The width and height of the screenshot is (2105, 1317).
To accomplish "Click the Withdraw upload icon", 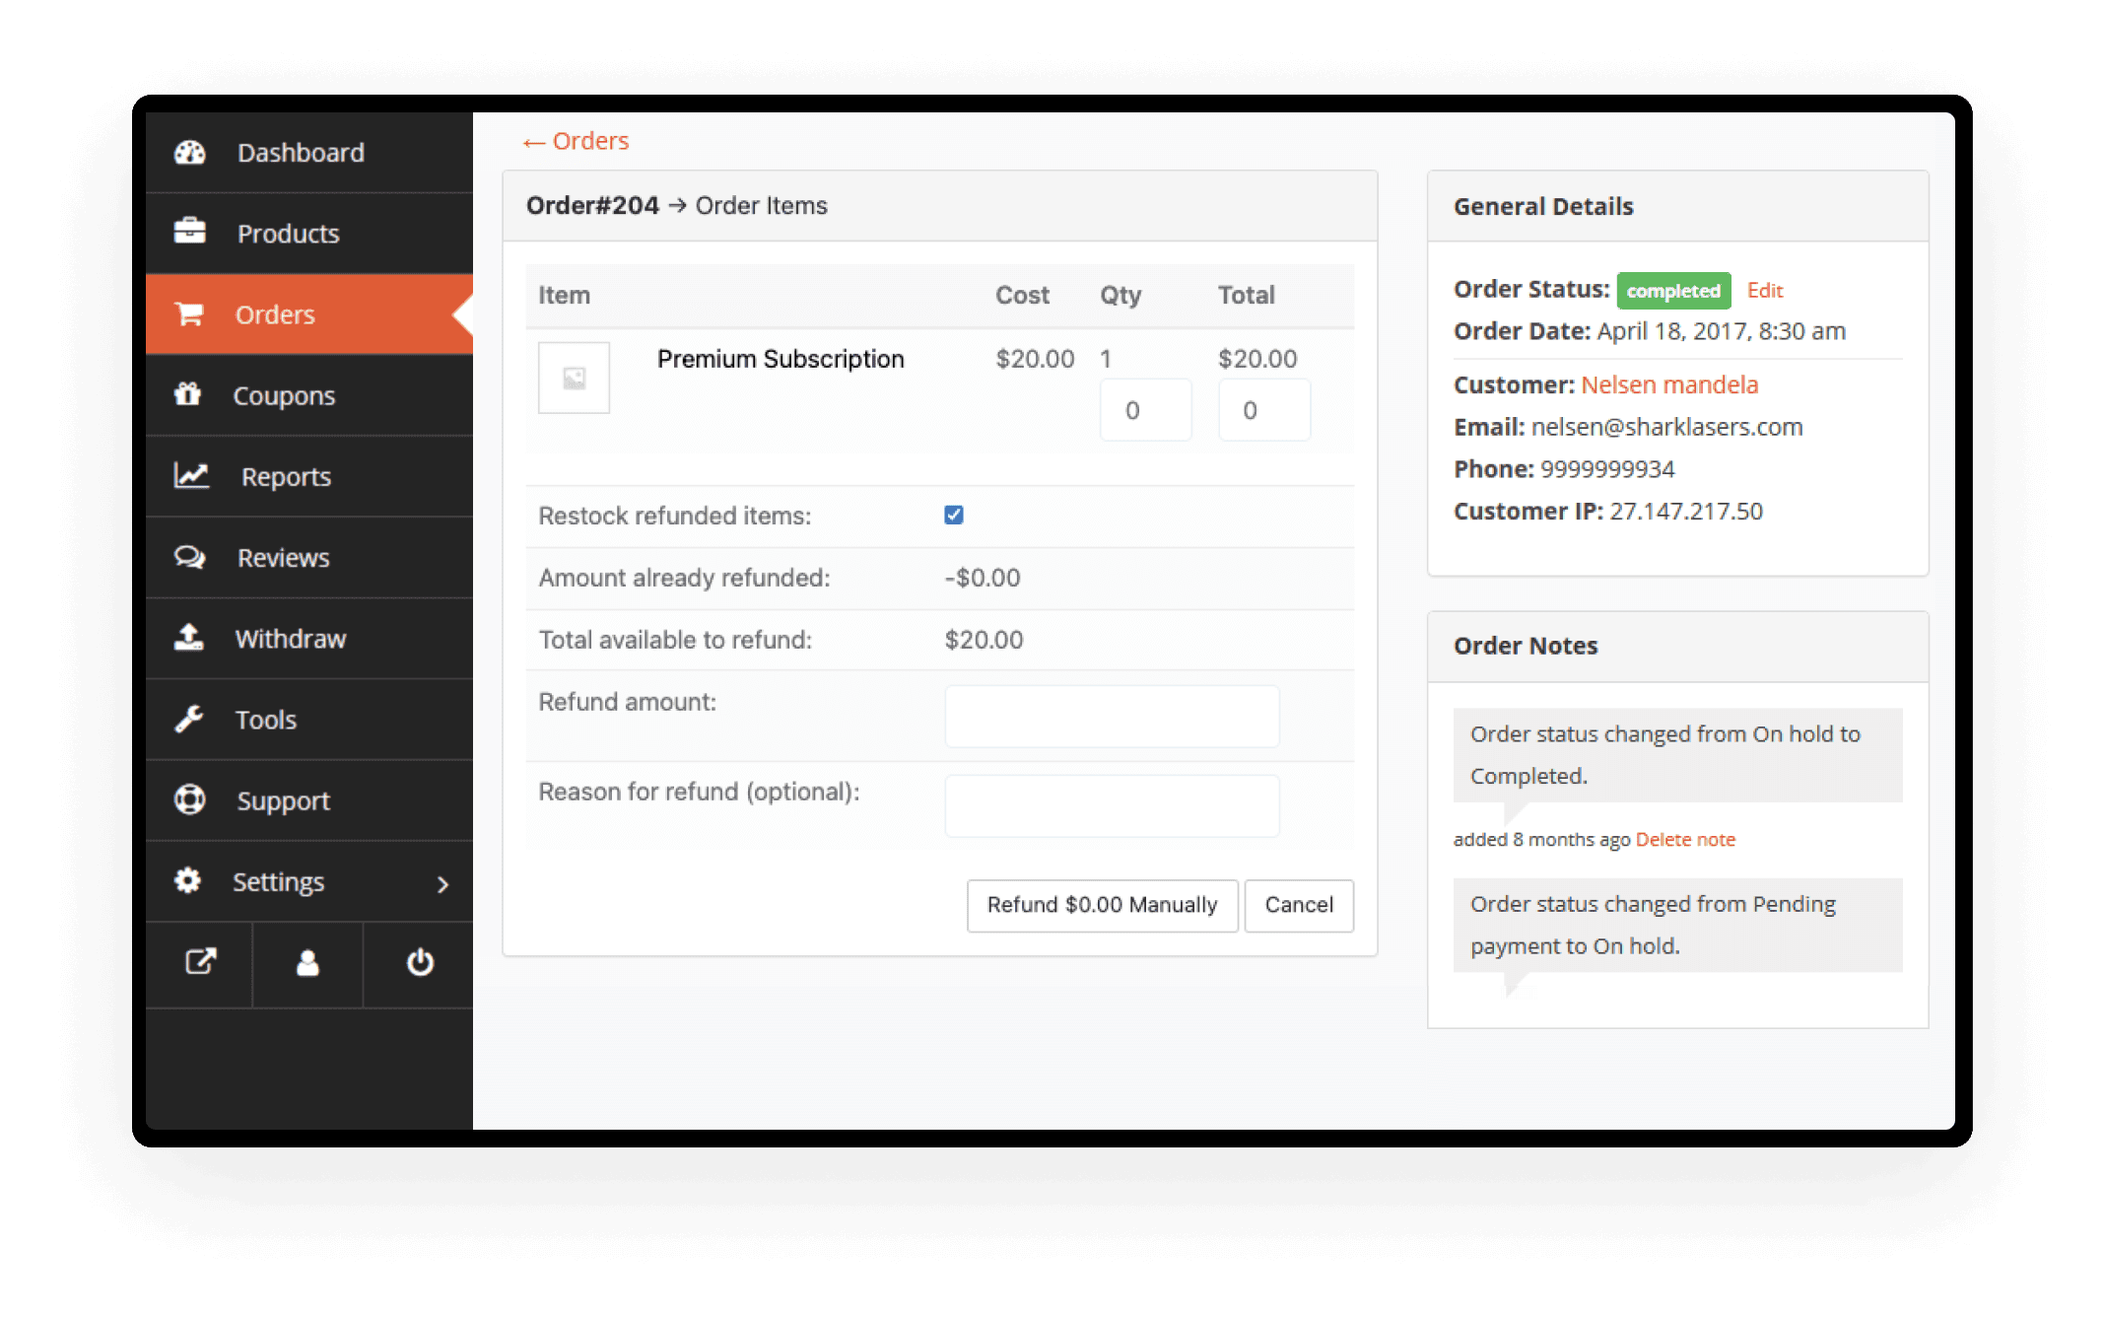I will [189, 638].
